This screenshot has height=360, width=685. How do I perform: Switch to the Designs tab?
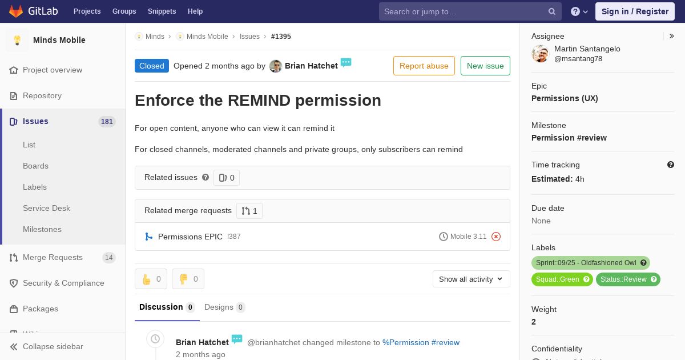pyautogui.click(x=225, y=307)
